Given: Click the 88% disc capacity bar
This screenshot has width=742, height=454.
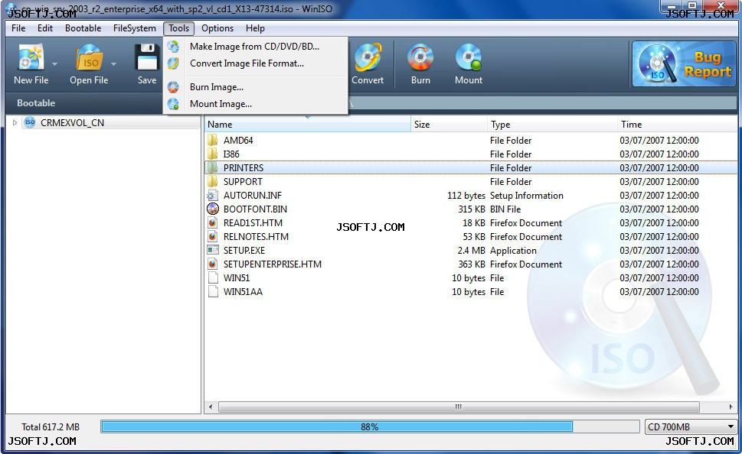Looking at the screenshot, I should click(x=370, y=426).
